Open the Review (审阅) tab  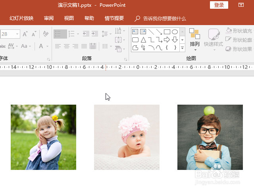coord(49,18)
